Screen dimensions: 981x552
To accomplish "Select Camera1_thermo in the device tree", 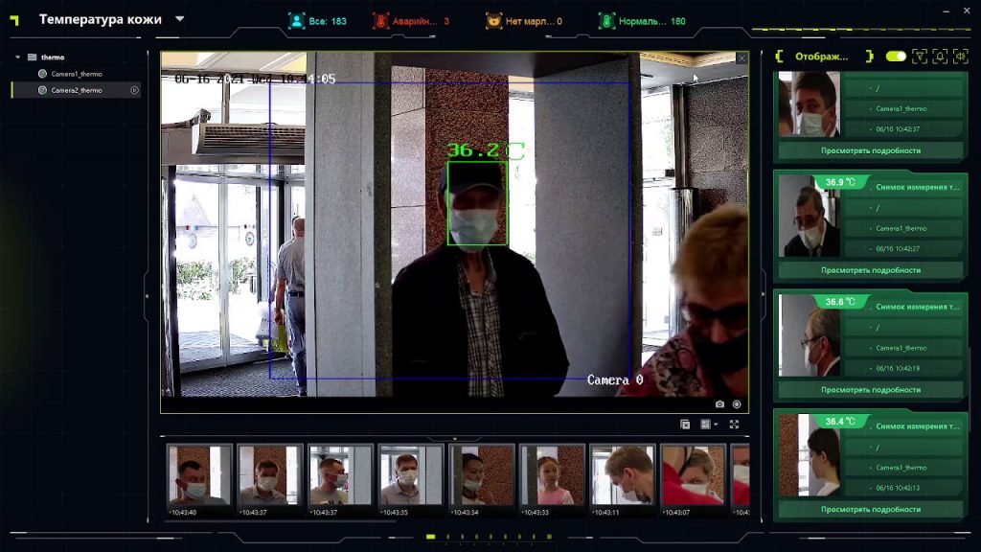I will pyautogui.click(x=77, y=74).
